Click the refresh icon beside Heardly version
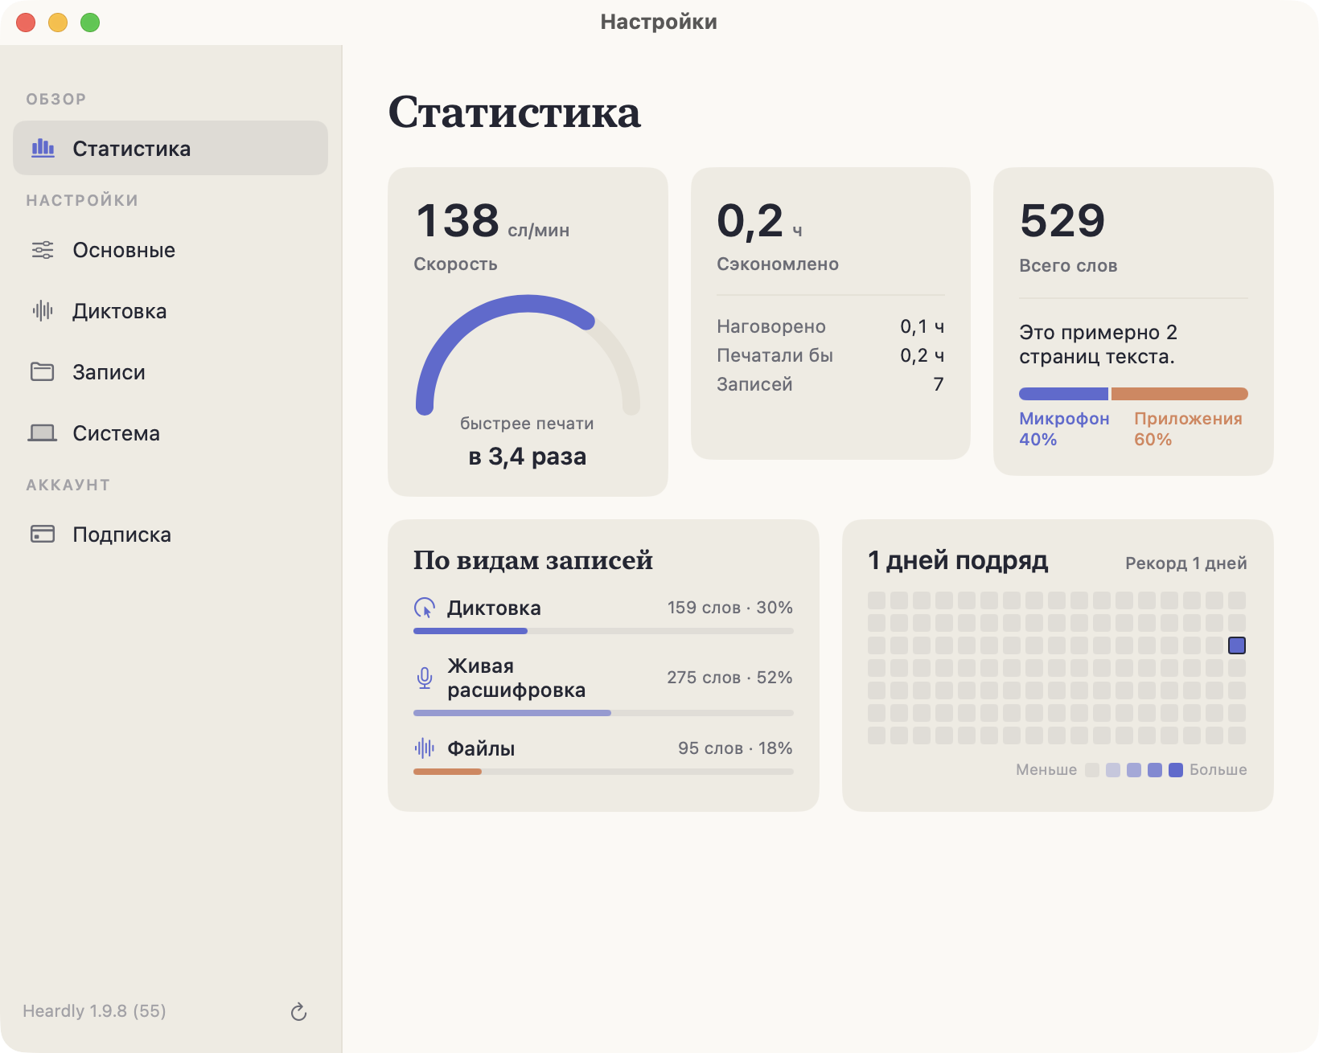This screenshot has width=1319, height=1053. tap(299, 1011)
